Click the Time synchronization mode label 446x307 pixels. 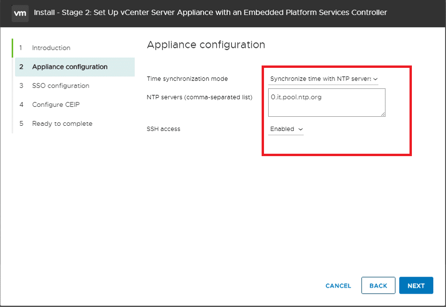pos(187,79)
